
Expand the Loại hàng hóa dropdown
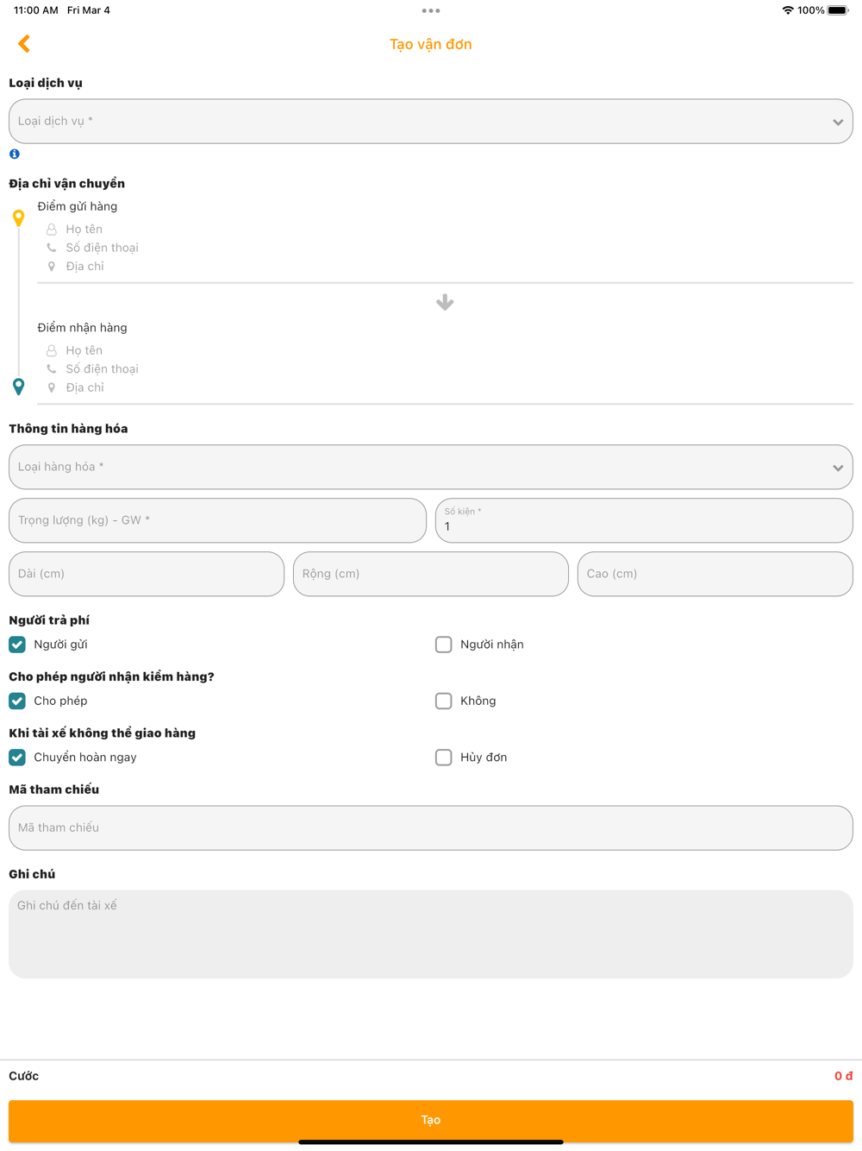pos(431,467)
